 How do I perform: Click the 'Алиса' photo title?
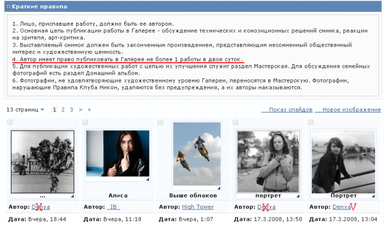click(x=118, y=196)
